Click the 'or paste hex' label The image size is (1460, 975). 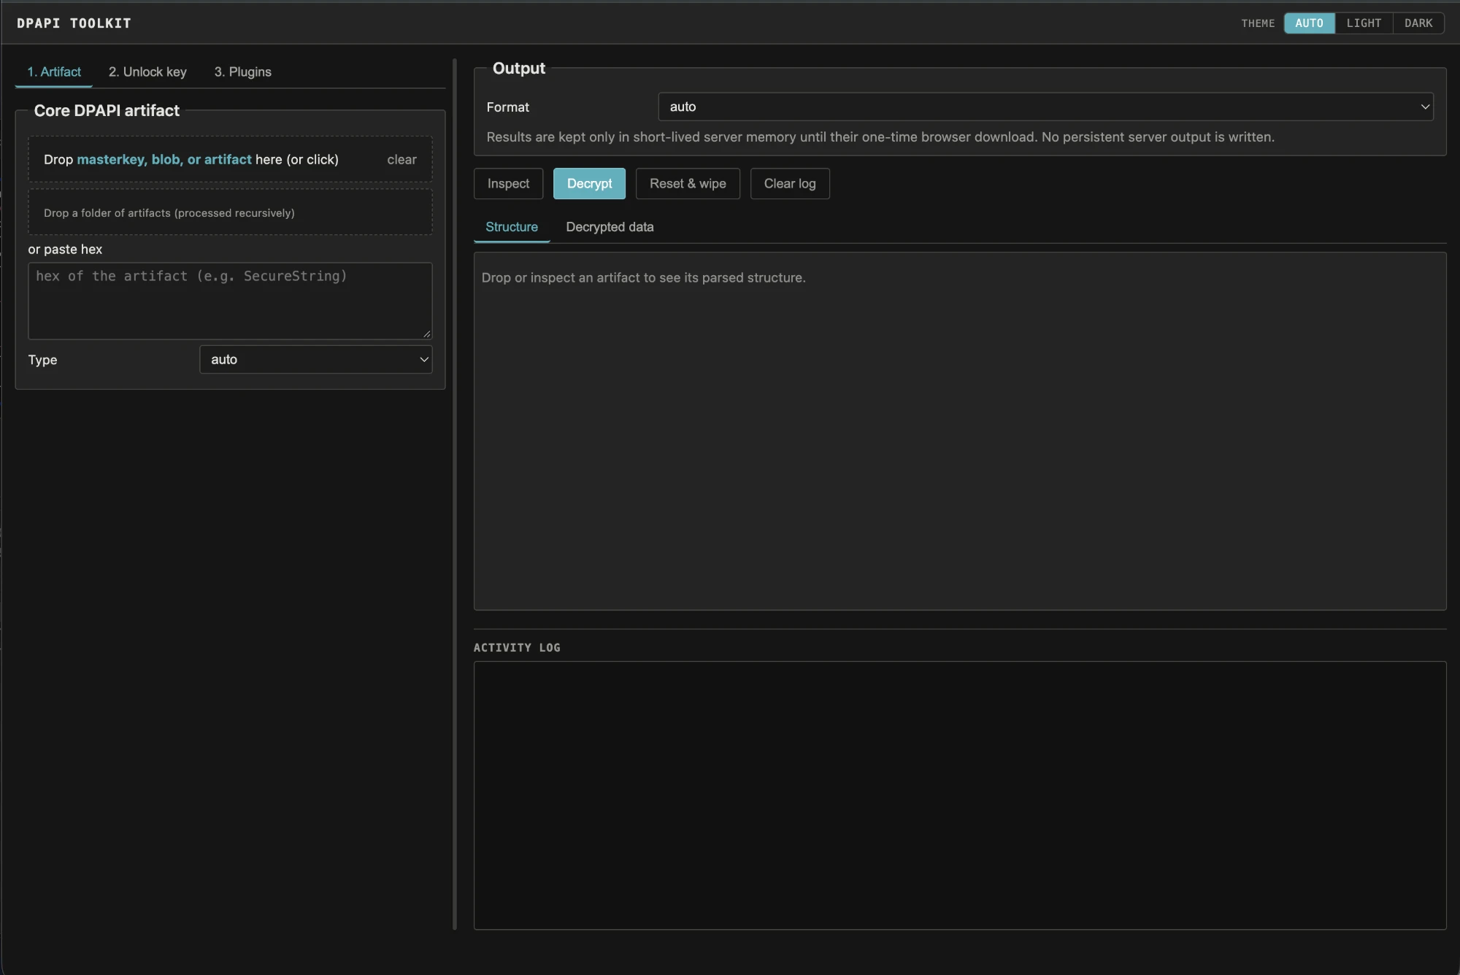[65, 250]
